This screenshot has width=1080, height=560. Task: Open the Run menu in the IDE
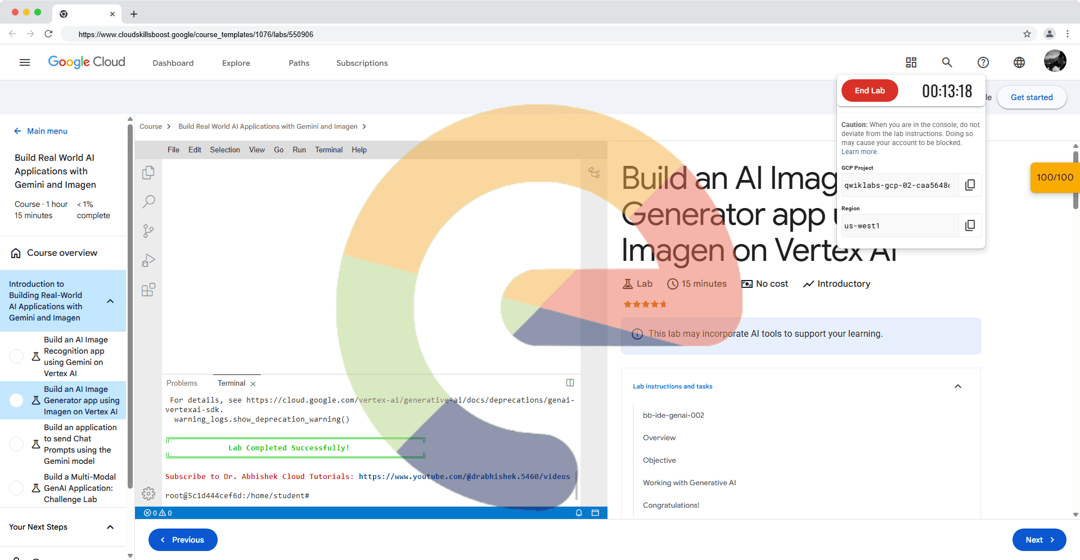click(x=299, y=150)
